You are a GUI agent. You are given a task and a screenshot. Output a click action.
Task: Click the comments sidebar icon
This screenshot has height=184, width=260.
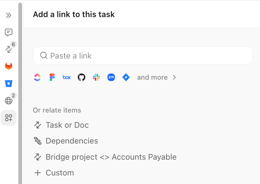pos(9,32)
